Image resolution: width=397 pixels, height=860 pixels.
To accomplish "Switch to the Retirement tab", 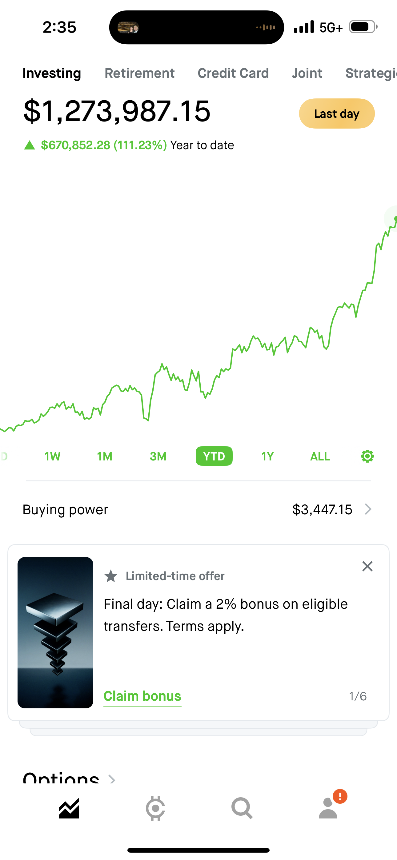I will click(x=139, y=73).
